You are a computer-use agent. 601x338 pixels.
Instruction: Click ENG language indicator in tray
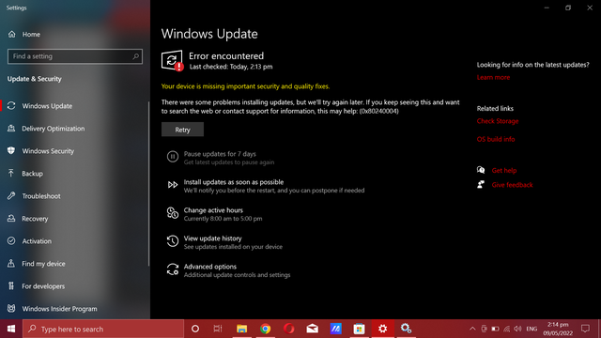(532, 329)
